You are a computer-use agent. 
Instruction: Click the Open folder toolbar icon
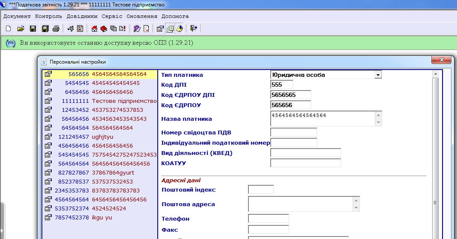pyautogui.click(x=20, y=29)
